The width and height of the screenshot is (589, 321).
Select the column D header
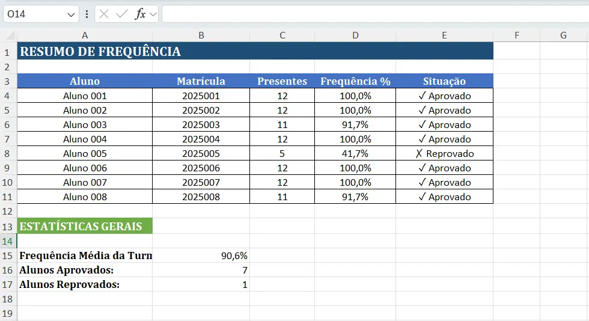355,35
